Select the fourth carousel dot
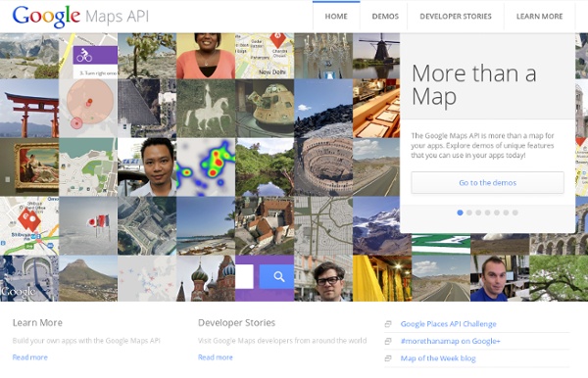 [x=487, y=213]
